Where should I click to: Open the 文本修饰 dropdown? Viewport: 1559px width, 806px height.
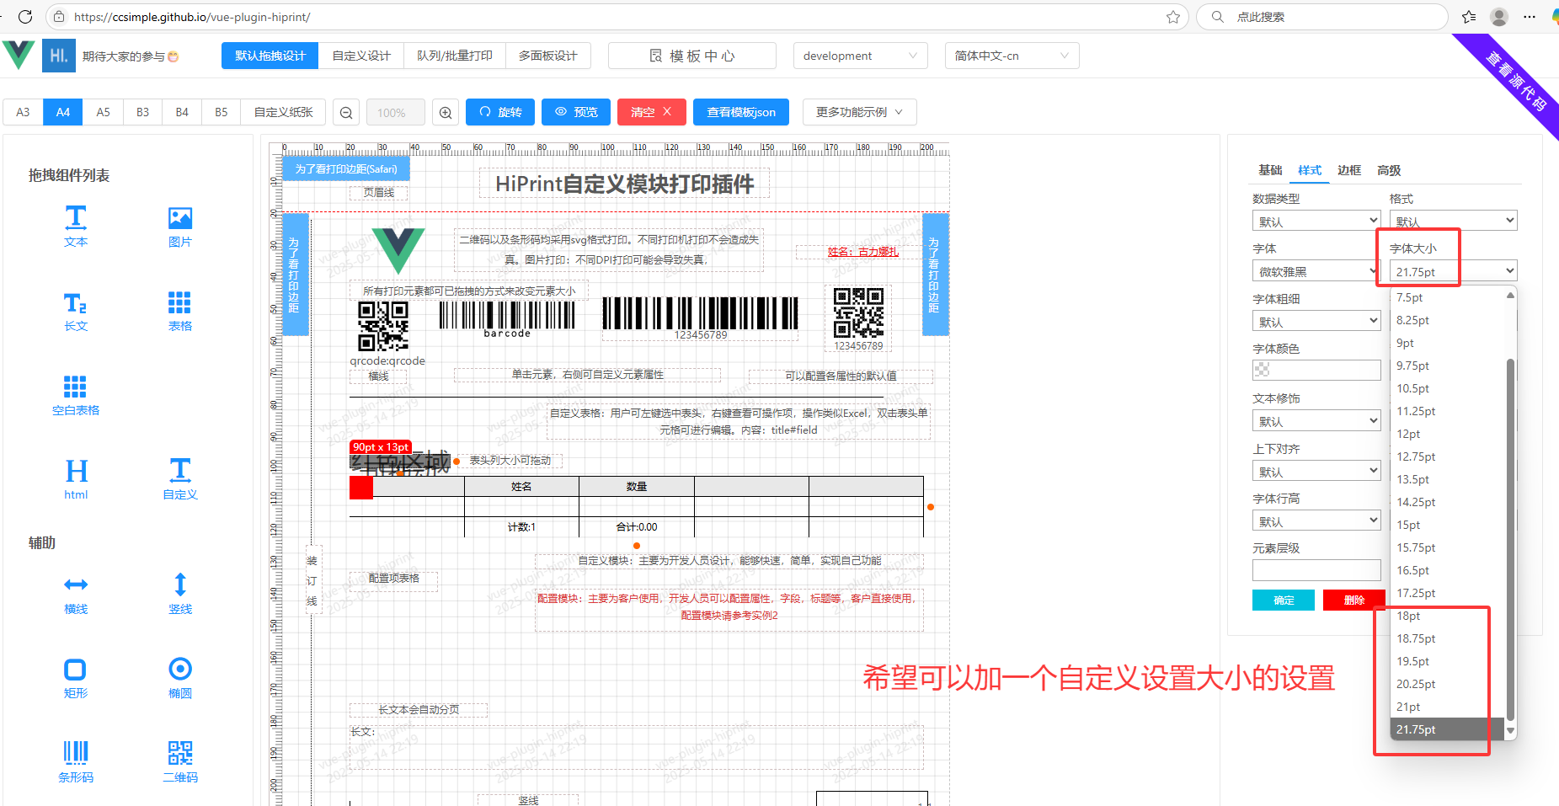[x=1316, y=421]
